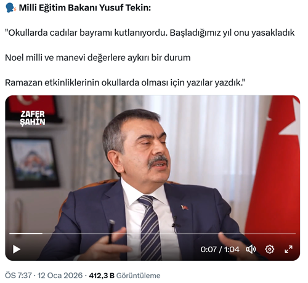
Task: View the 412,3 B Görüntüleme count
Action: pos(124,276)
